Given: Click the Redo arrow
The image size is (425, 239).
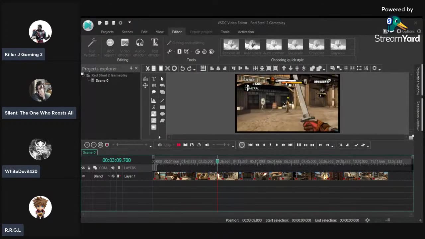Looking at the screenshot, I should tap(189, 68).
